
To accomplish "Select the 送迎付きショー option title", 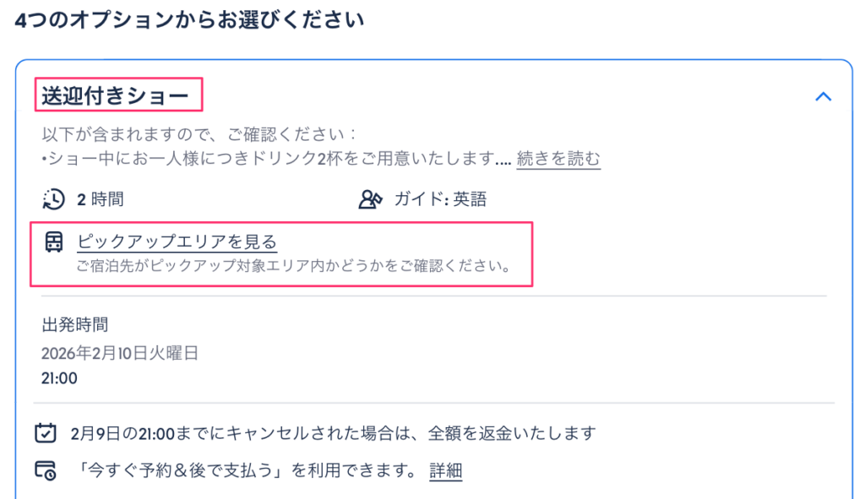I will coord(115,96).
